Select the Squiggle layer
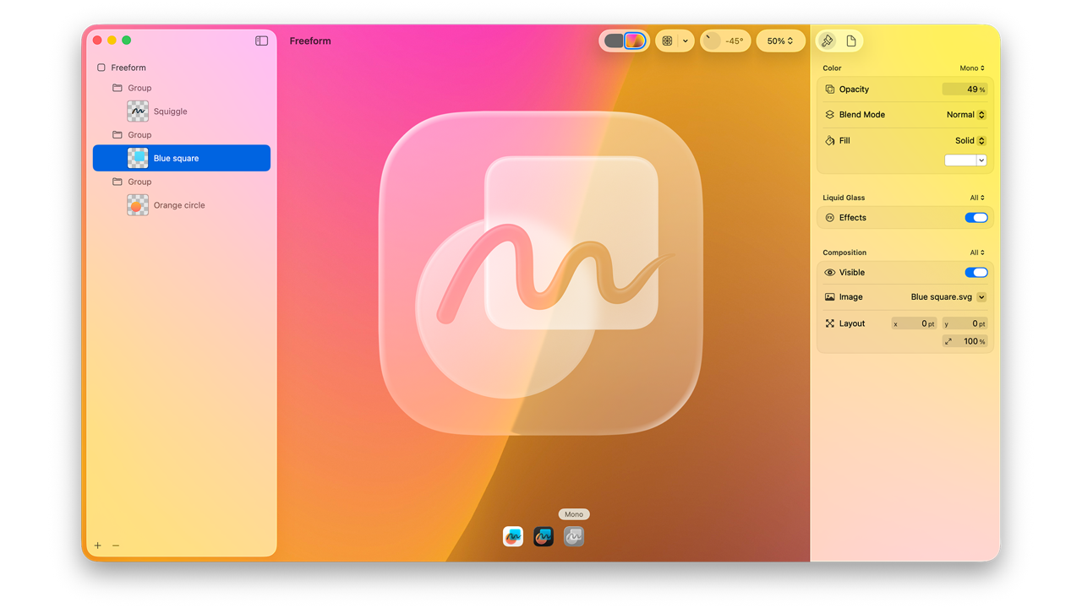Image resolution: width=1082 pixels, height=608 pixels. (x=181, y=111)
